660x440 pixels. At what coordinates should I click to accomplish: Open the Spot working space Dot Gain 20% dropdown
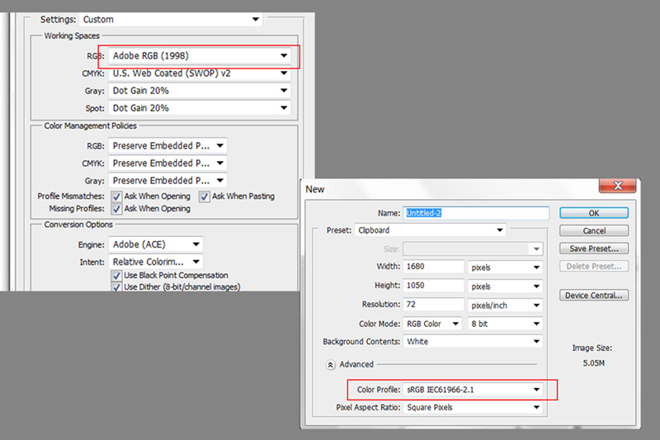[x=200, y=108]
